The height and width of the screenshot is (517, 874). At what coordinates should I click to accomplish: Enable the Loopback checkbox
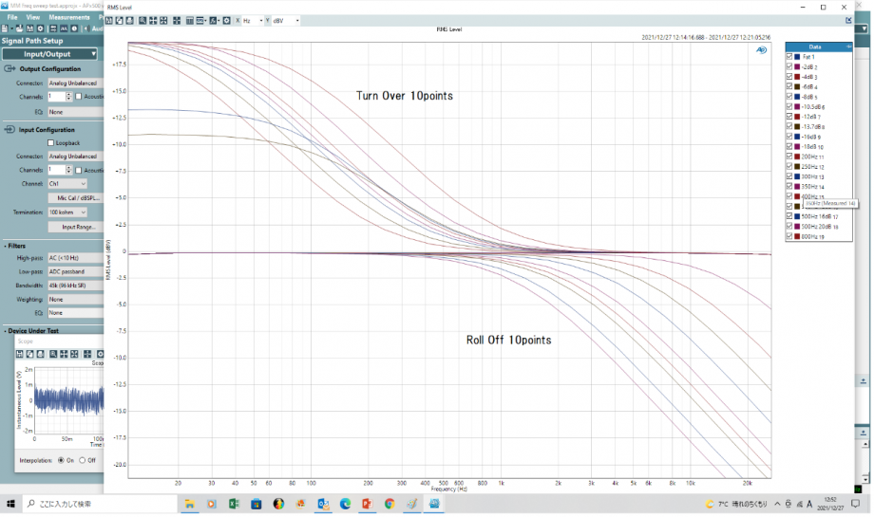click(x=50, y=143)
